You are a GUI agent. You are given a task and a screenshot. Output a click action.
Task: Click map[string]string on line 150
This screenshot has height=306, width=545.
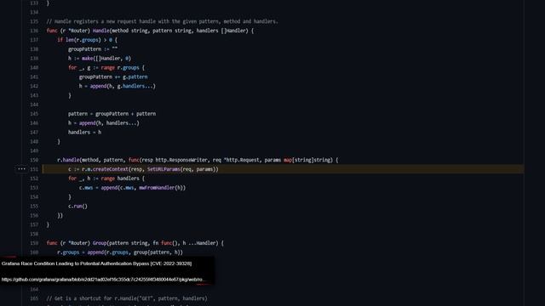pos(308,160)
